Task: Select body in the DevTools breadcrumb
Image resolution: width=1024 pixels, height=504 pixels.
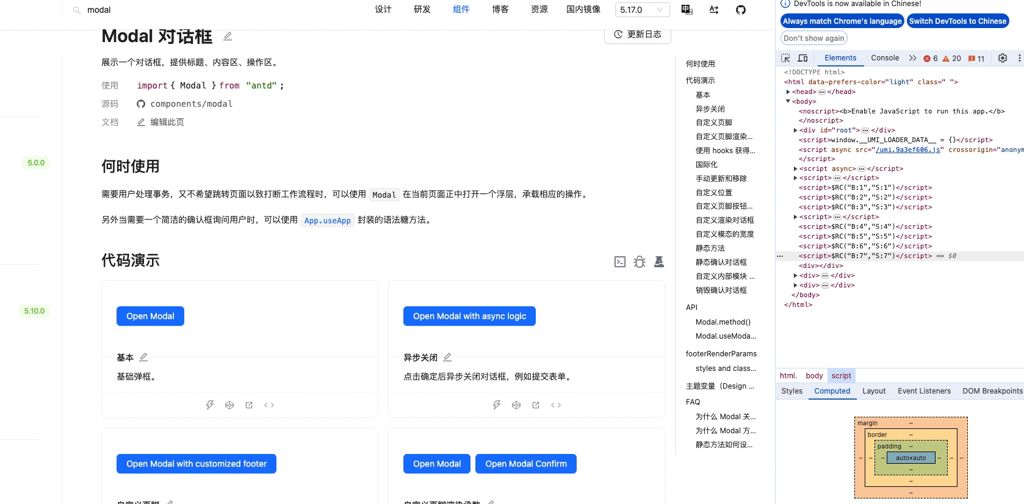Action: click(814, 376)
